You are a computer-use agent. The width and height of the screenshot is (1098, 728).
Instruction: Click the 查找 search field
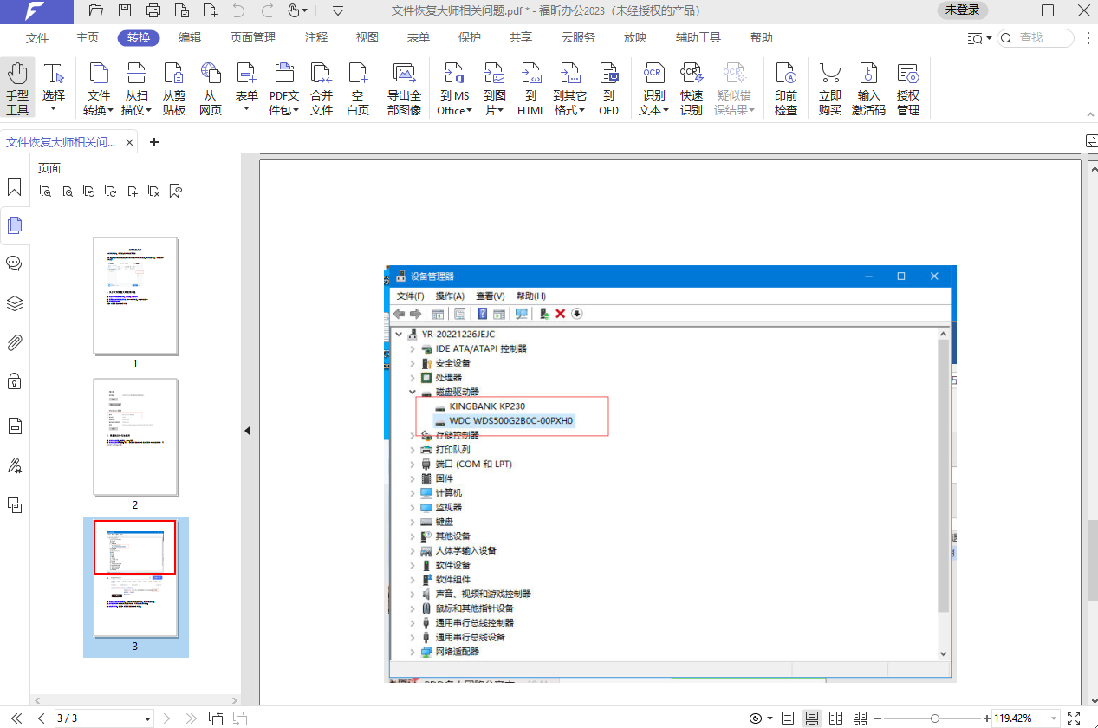[1036, 38]
